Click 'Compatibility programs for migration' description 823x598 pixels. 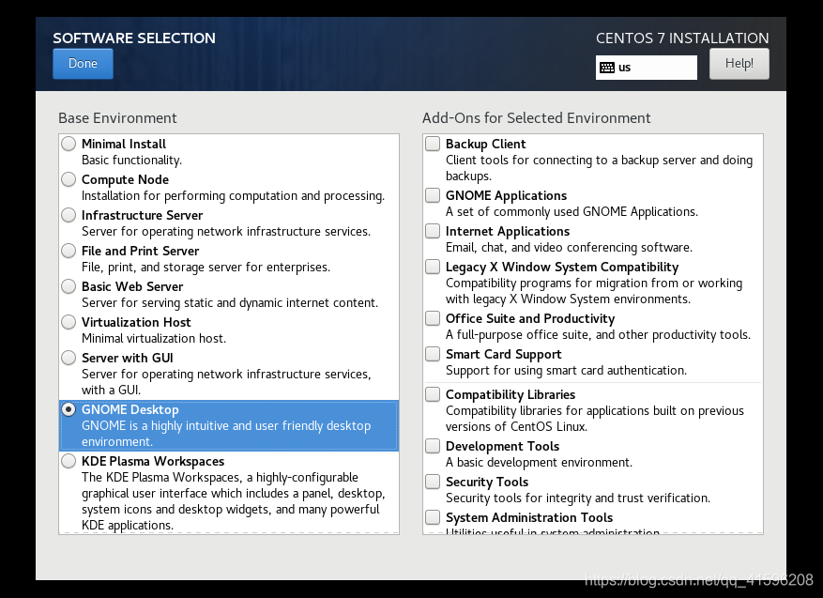[x=594, y=291]
